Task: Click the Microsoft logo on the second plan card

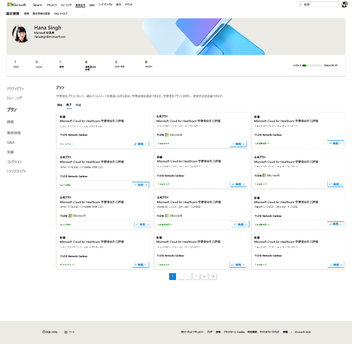Action: point(167,135)
